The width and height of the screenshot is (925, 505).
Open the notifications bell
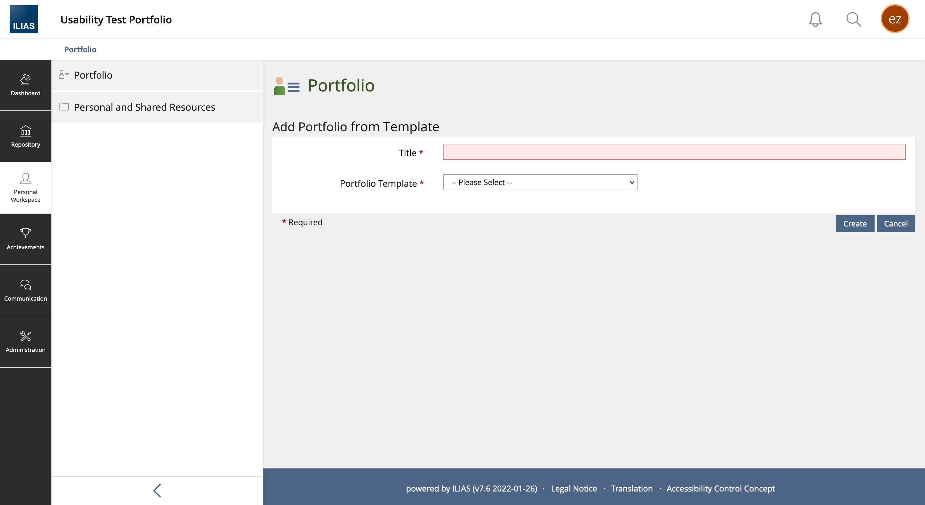[815, 19]
